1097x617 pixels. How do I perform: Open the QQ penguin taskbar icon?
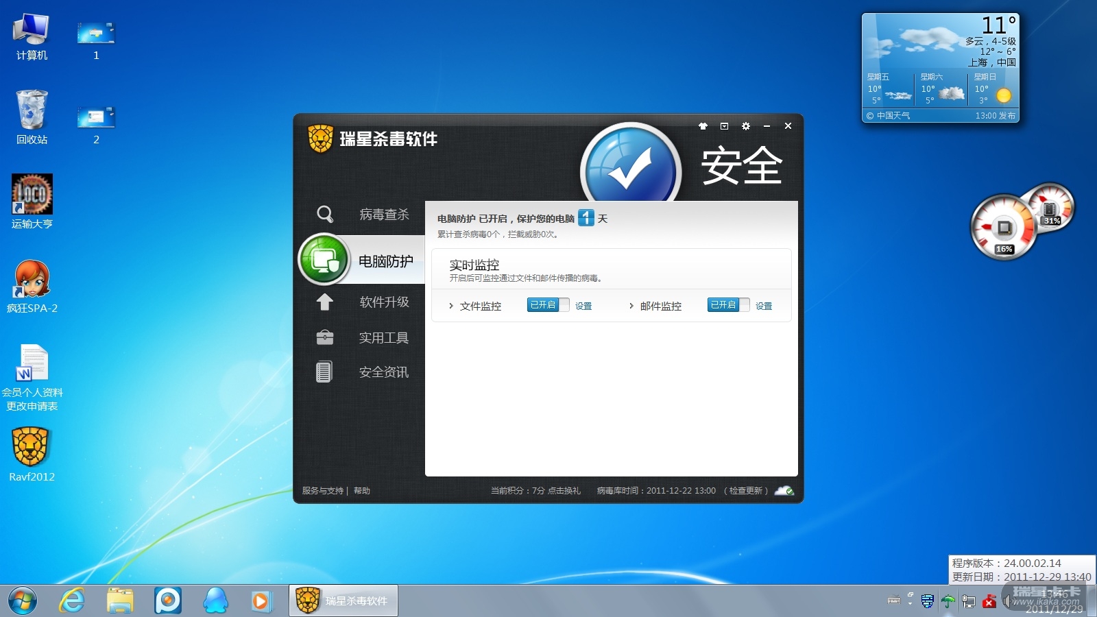point(216,601)
